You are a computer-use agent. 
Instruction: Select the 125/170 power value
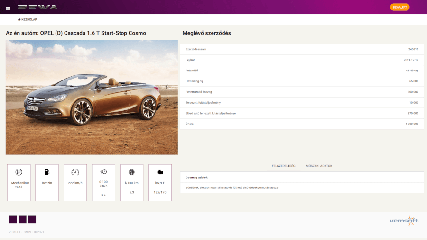160,192
